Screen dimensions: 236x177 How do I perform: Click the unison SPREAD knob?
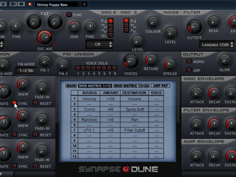pos(170,65)
